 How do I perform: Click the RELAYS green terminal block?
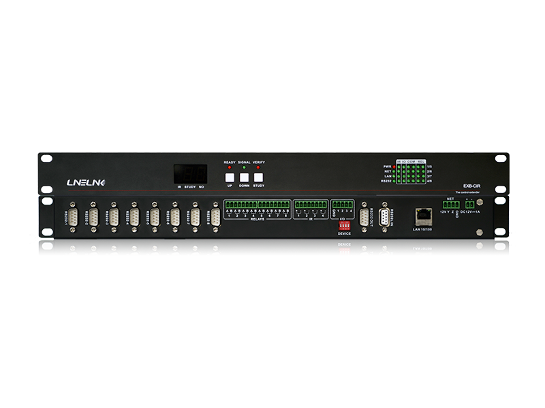pos(258,205)
